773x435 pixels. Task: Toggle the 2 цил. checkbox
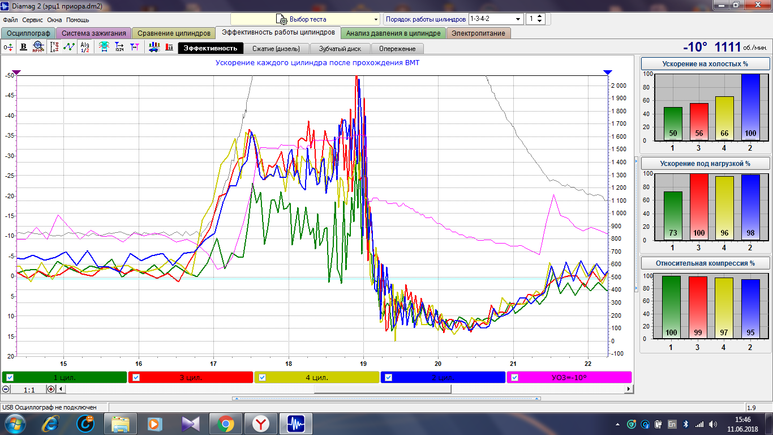(388, 377)
